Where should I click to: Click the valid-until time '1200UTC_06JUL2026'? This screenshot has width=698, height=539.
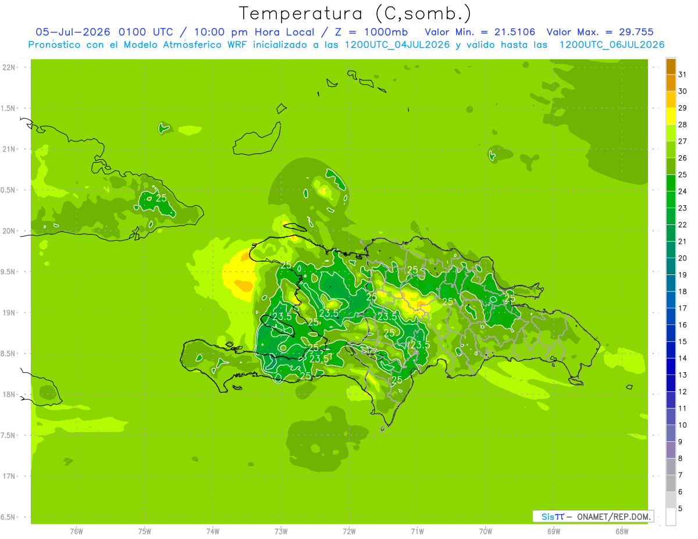611,45
